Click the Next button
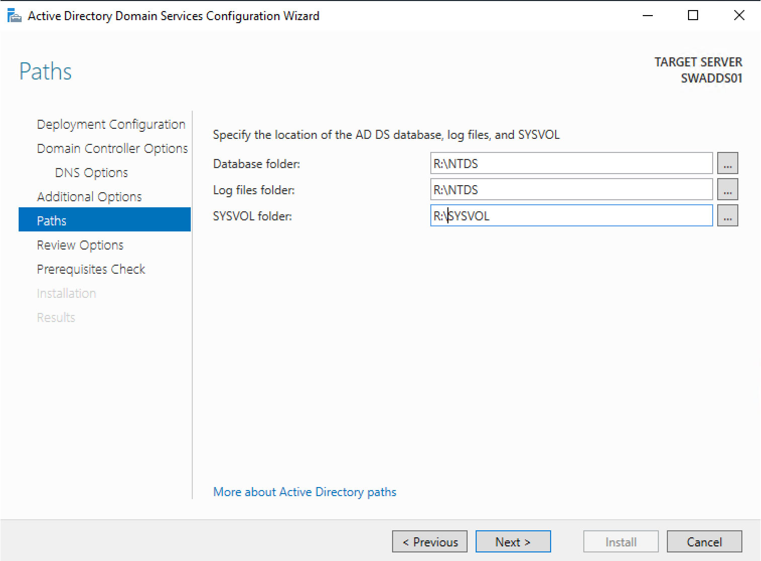The image size is (761, 561). click(513, 542)
